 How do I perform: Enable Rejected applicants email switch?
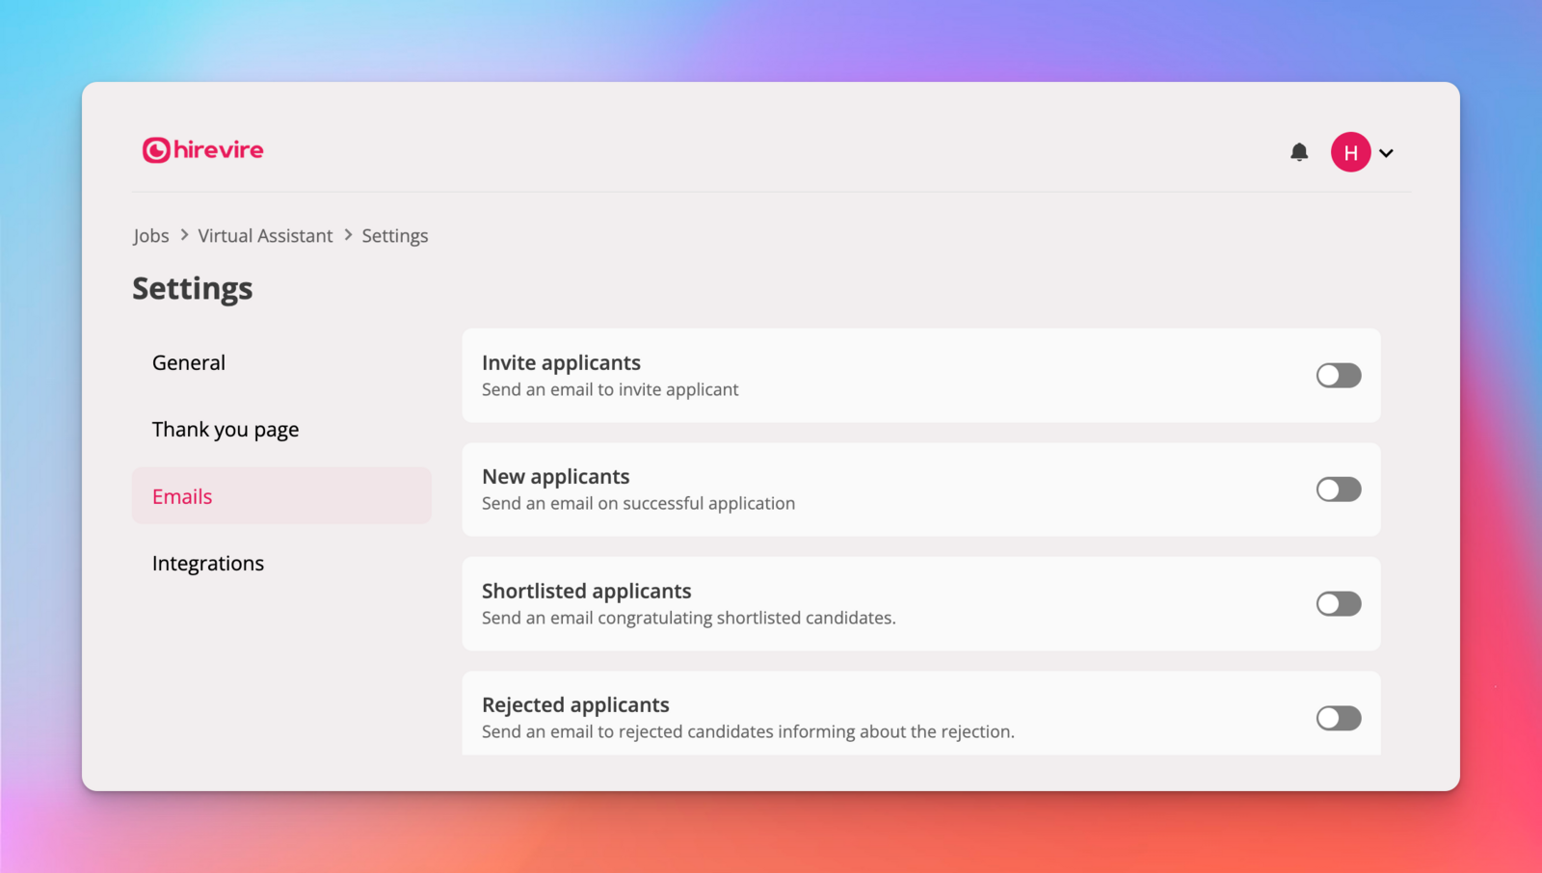pos(1338,718)
